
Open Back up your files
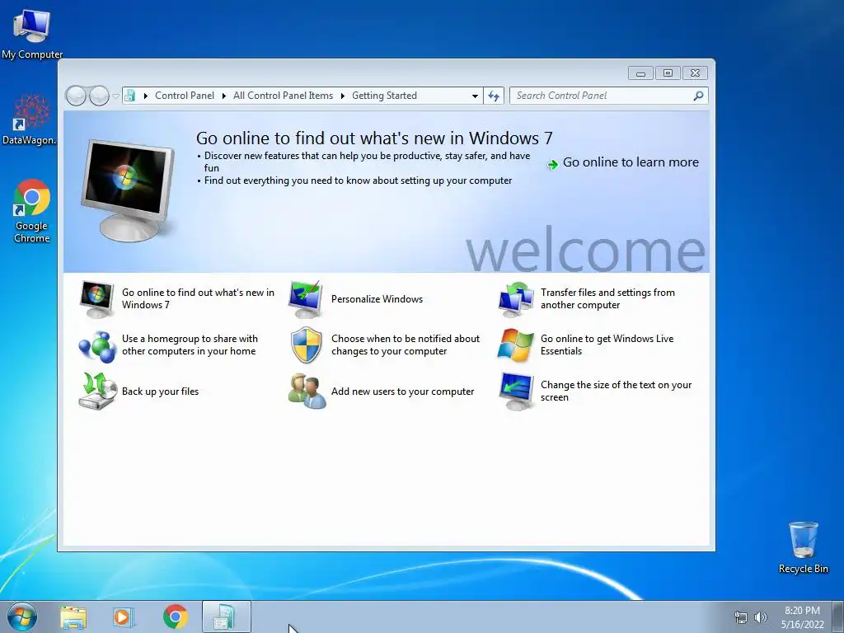pos(160,392)
